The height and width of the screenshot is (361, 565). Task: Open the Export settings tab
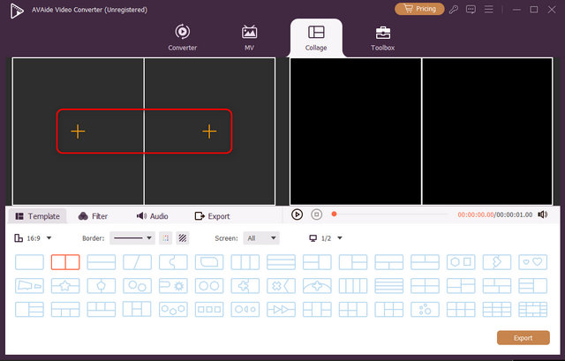212,216
